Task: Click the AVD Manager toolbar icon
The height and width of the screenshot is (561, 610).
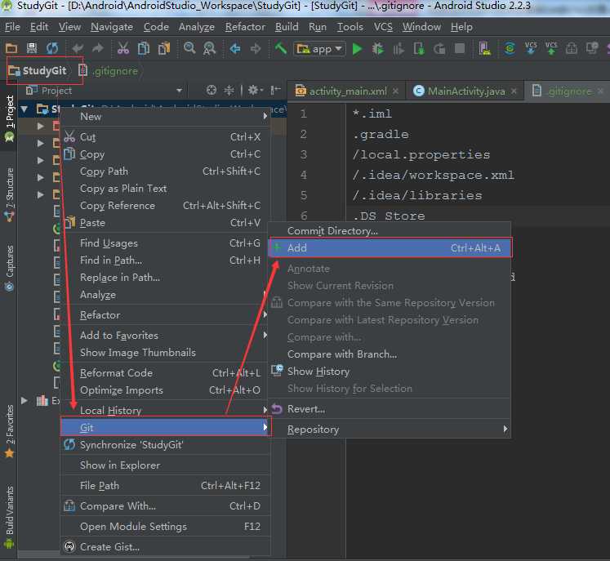Action: point(484,49)
